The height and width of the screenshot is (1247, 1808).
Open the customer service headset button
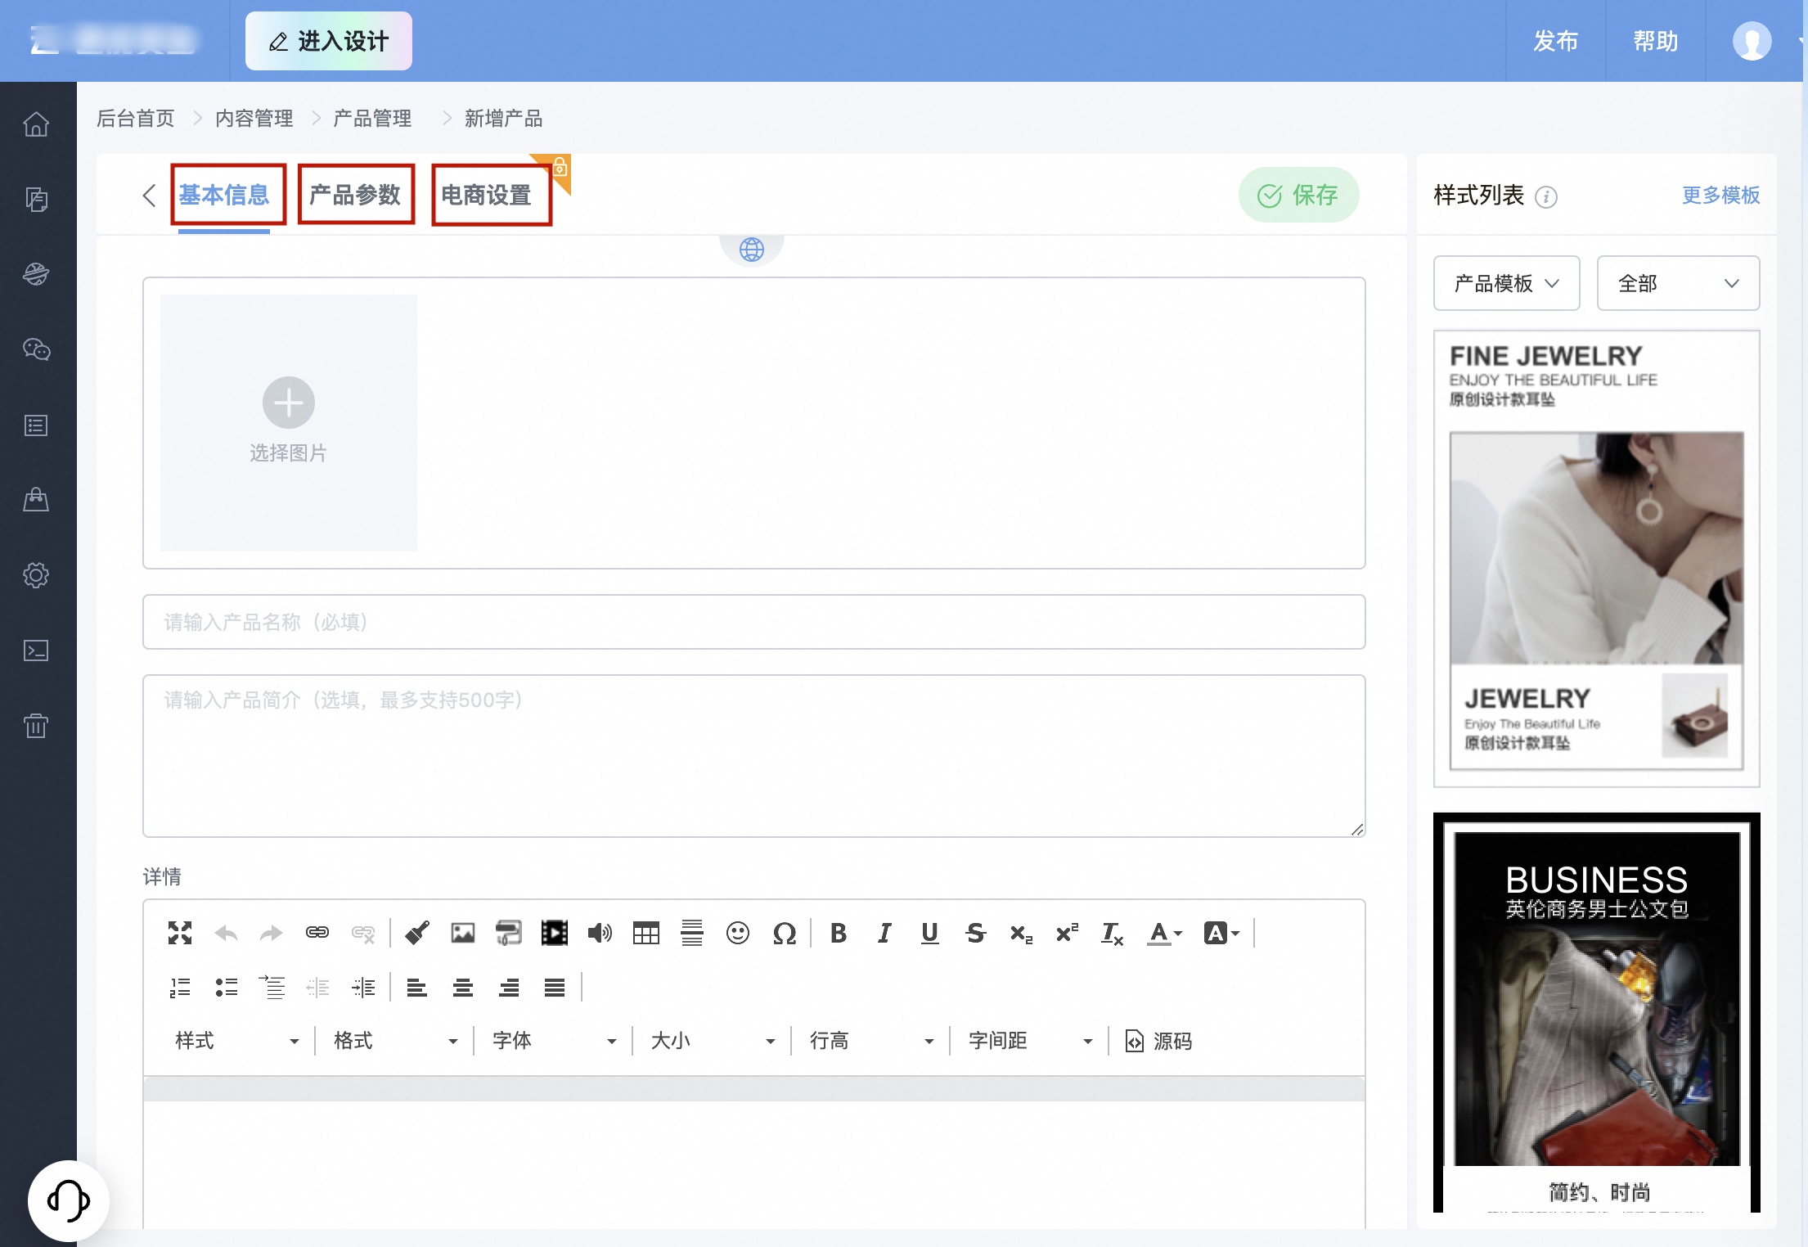[x=68, y=1200]
